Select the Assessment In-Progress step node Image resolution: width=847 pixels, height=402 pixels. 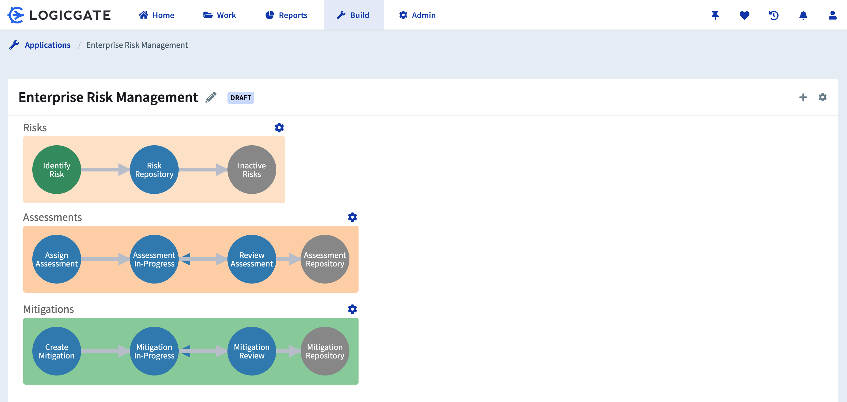pyautogui.click(x=154, y=259)
